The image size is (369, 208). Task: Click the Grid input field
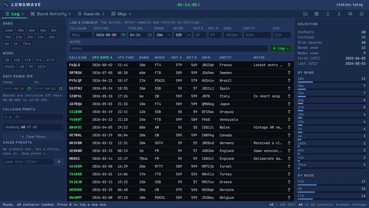233,35
